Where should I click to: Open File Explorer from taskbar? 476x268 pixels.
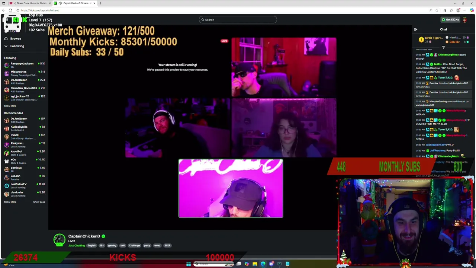tap(255, 264)
